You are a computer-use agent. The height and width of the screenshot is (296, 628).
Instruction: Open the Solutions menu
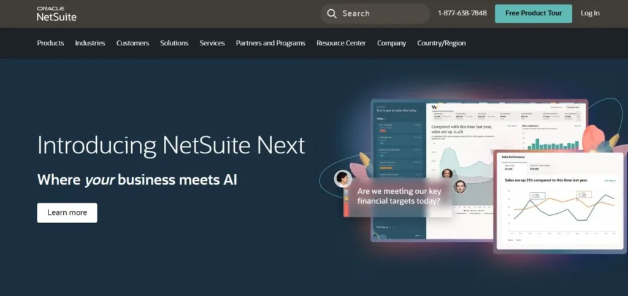[174, 43]
